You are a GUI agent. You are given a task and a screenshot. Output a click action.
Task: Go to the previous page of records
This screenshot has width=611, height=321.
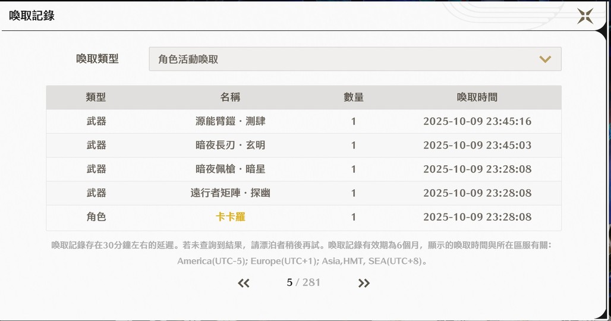point(244,283)
